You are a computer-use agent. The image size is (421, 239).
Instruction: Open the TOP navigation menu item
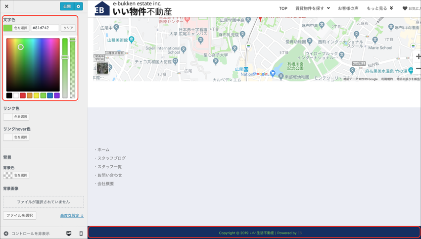283,8
